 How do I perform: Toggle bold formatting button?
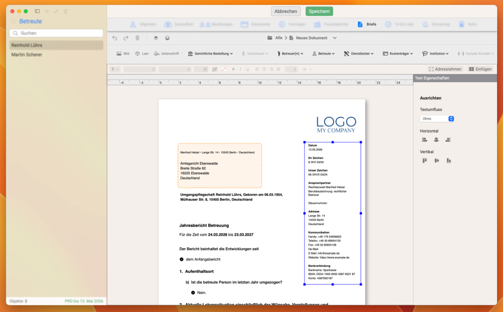[233, 69]
